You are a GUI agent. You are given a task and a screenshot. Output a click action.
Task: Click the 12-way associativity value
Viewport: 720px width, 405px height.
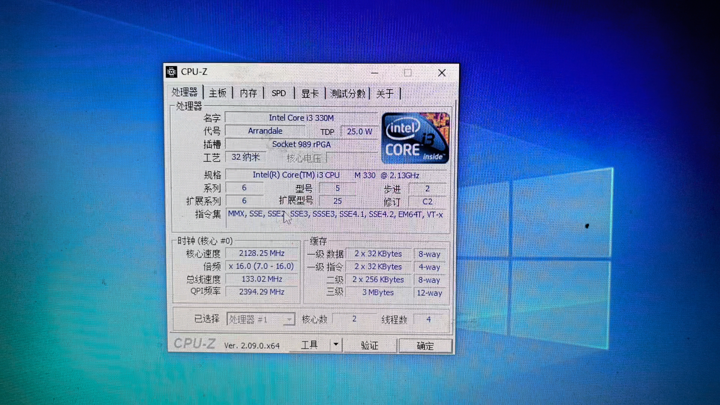pyautogui.click(x=429, y=293)
